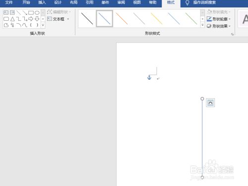The height and width of the screenshot is (186, 248).
Task: Open the 文件 tab
Action: coord(9,2)
